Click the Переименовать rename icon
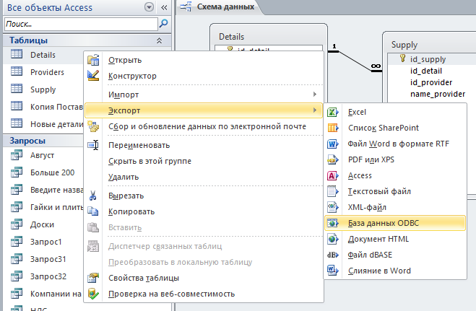The width and height of the screenshot is (476, 311). coord(93,146)
